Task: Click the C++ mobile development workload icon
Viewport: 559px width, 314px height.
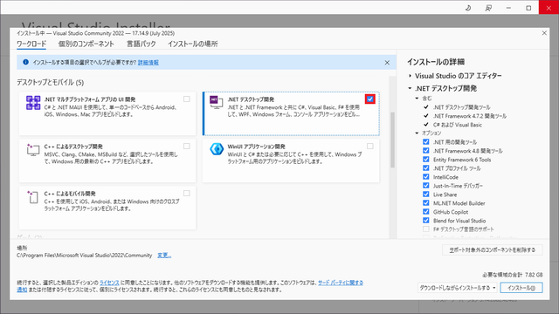Action: [x=33, y=197]
